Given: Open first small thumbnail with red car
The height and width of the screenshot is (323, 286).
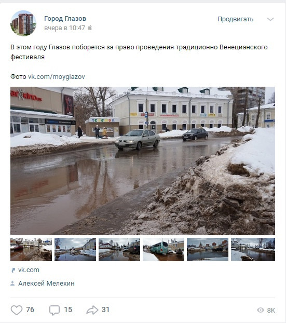Looking at the screenshot, I should (31, 249).
